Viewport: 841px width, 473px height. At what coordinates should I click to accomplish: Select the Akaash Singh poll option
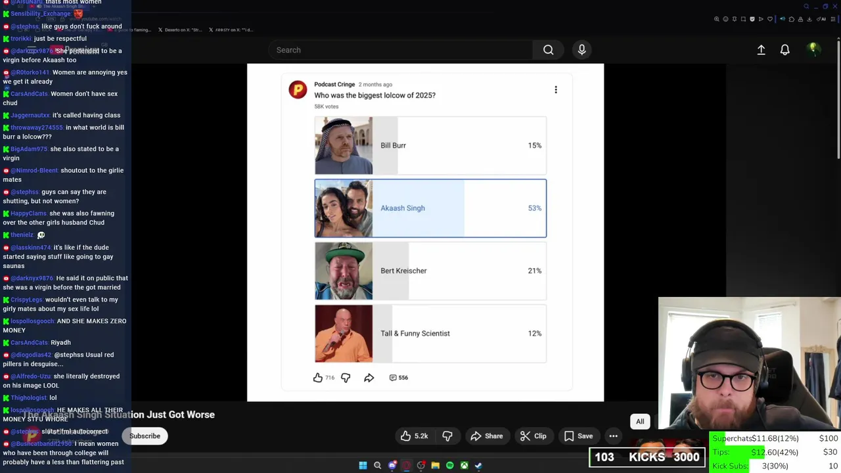point(430,208)
